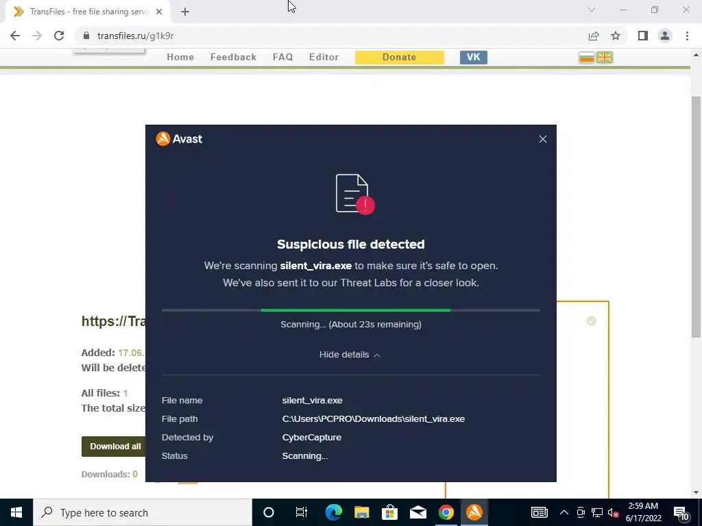702x526 pixels.
Task: Open the Mail app from taskbar
Action: point(418,512)
